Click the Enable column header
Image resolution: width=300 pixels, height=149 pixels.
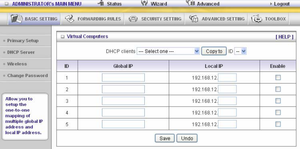(x=278, y=66)
